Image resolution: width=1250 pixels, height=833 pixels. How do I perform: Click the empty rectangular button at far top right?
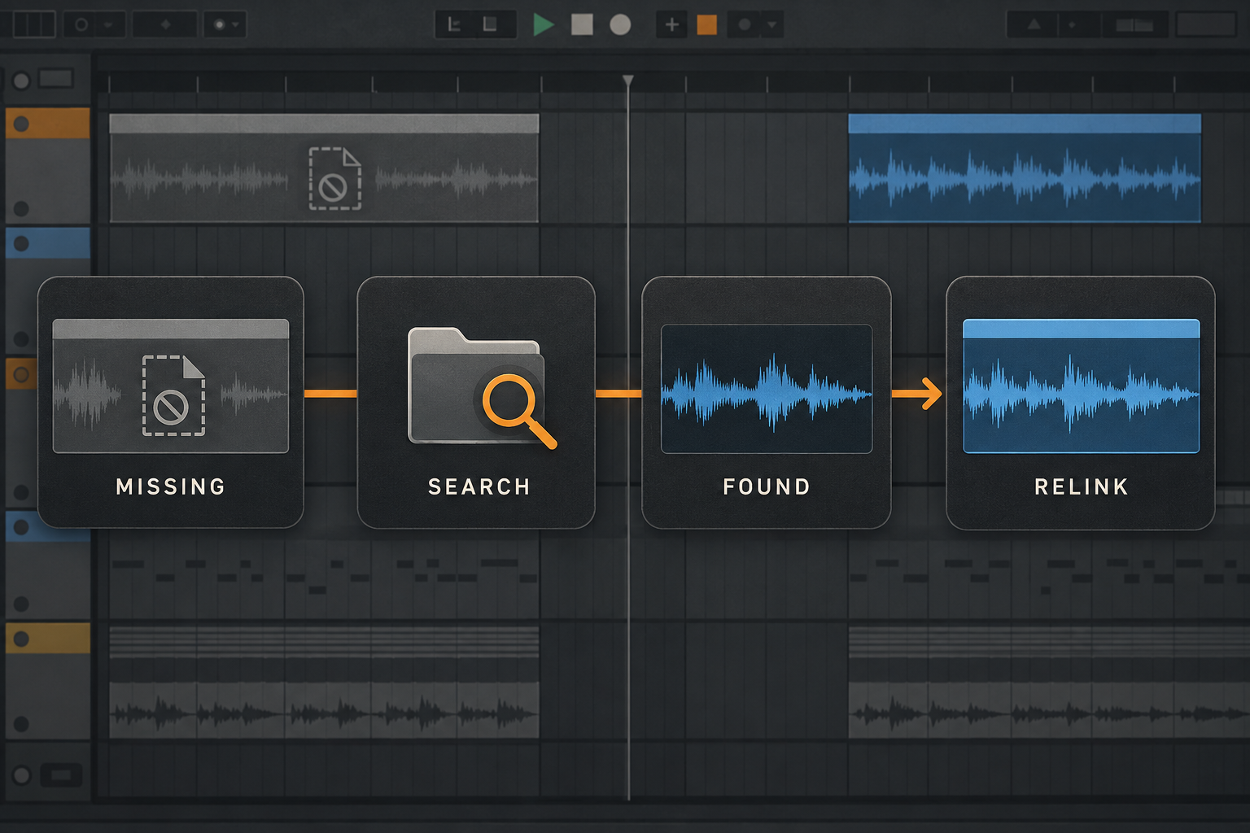1206,24
